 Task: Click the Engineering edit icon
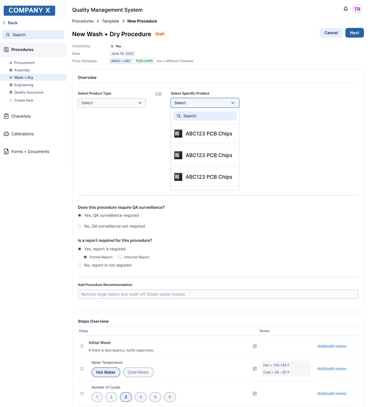click(11, 85)
